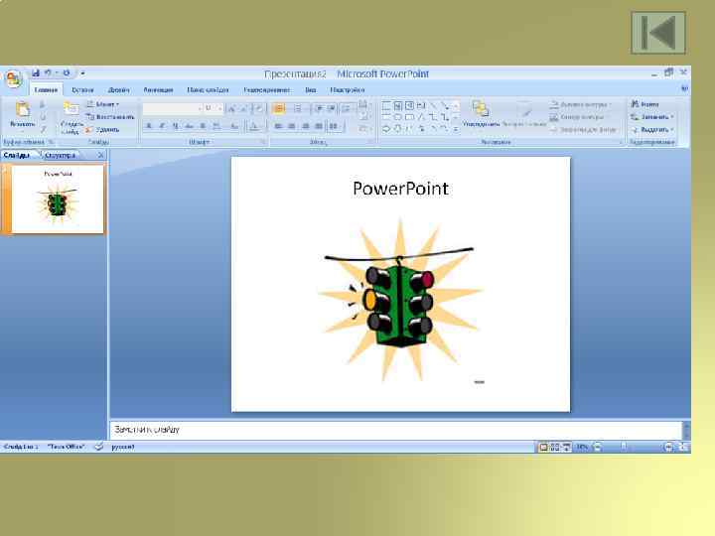This screenshot has width=715, height=536.
Task: Switch to Slide Sorter view
Action: coord(555,447)
